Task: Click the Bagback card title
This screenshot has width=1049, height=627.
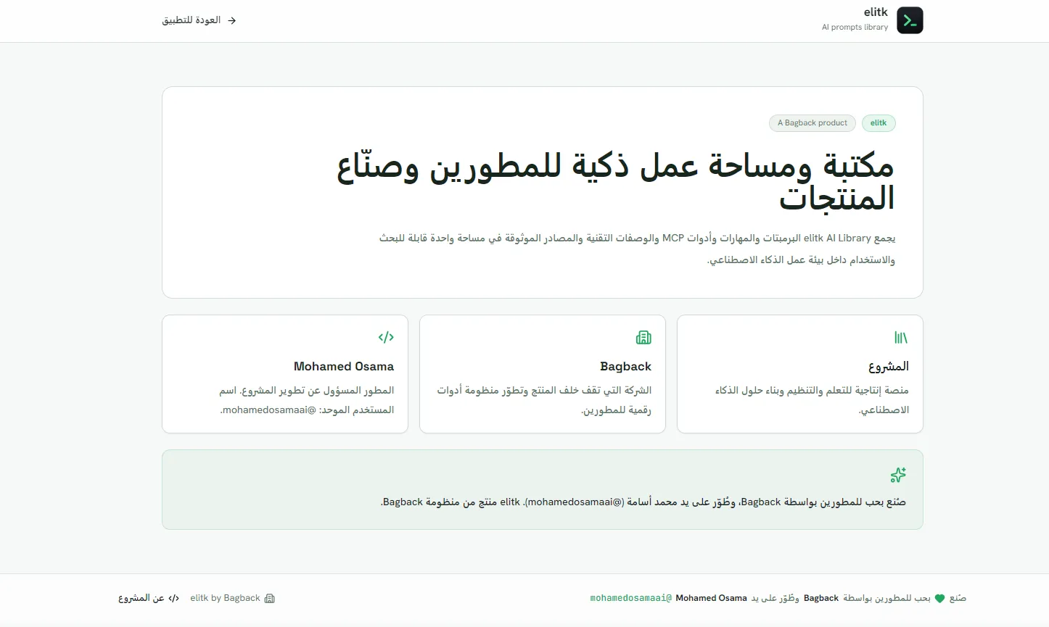Action: (x=626, y=367)
